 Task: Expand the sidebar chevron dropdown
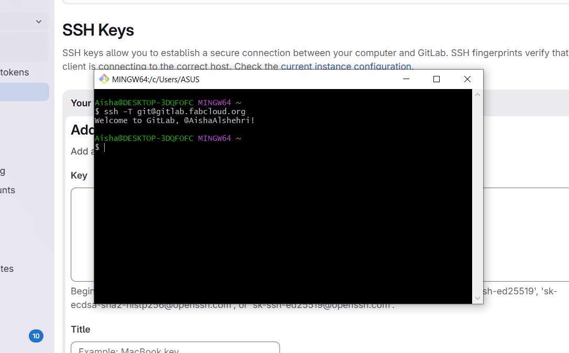click(x=38, y=22)
